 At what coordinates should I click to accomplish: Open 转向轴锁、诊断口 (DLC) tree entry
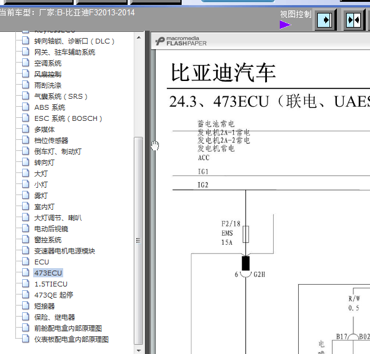pos(74,41)
